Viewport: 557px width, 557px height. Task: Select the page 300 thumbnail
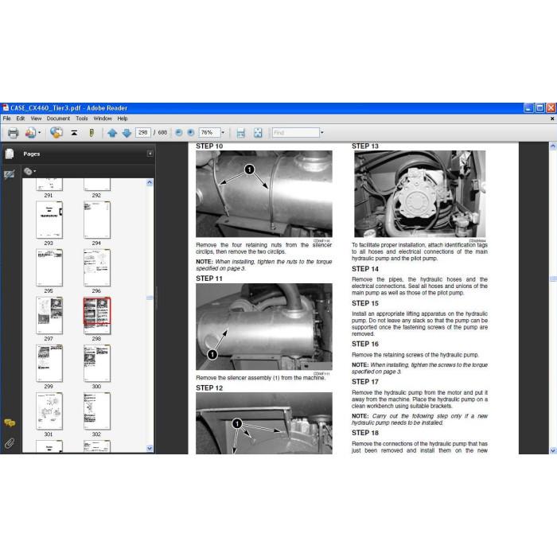point(97,363)
